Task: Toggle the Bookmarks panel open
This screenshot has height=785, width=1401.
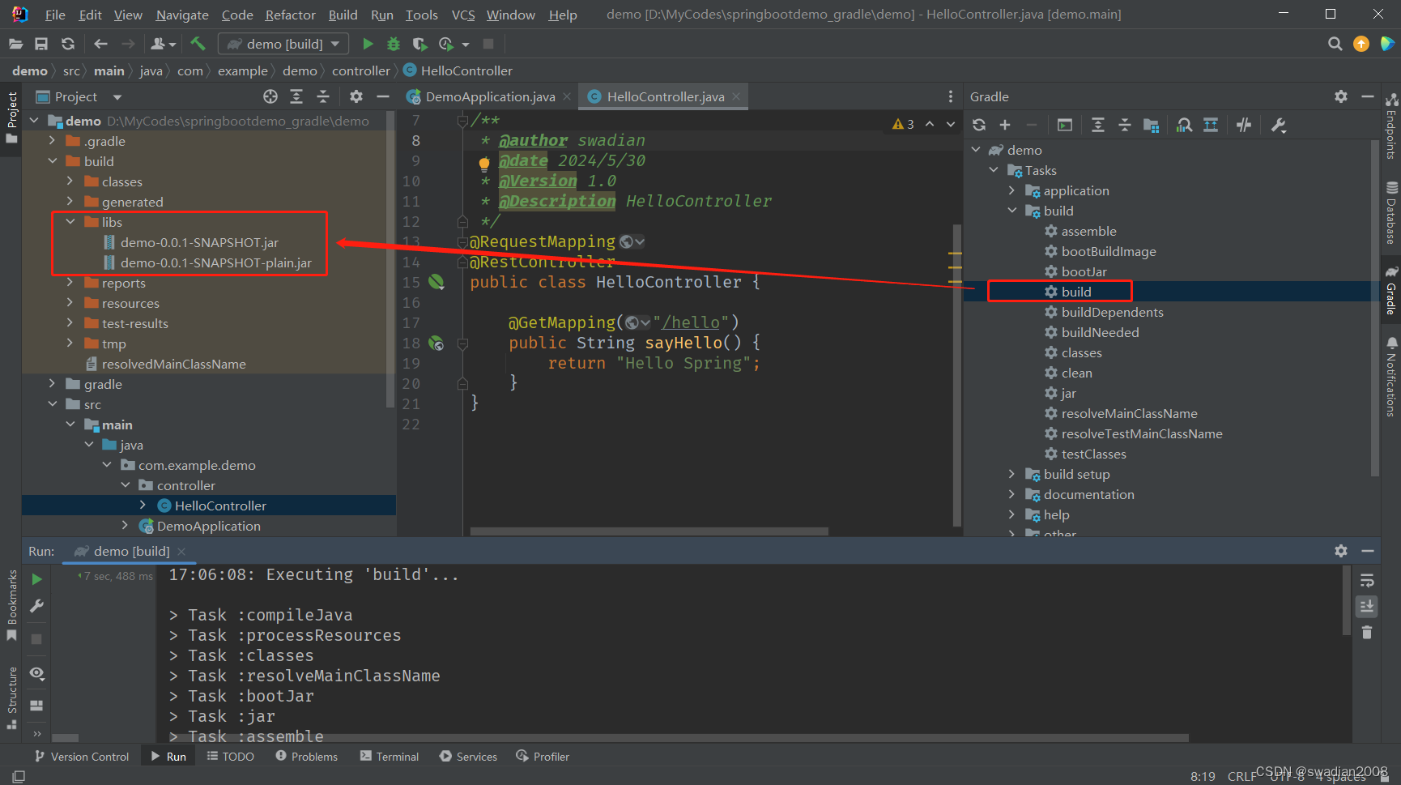Action: 11,604
